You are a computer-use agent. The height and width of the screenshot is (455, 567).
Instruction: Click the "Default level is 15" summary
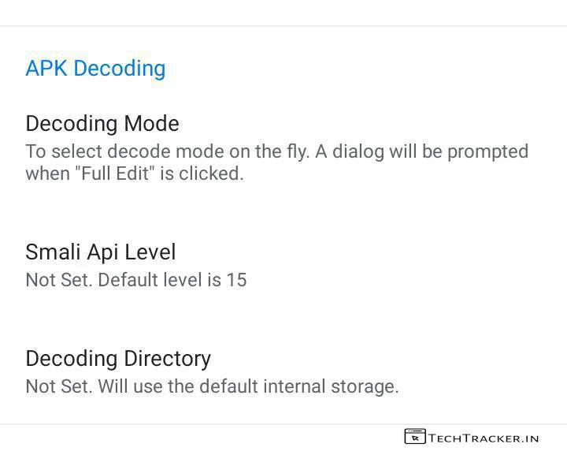click(x=172, y=279)
